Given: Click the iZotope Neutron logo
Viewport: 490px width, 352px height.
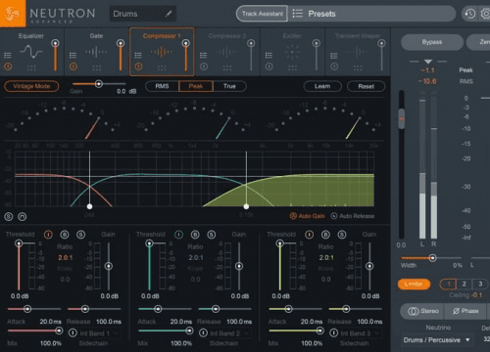Looking at the screenshot, I should (13, 14).
